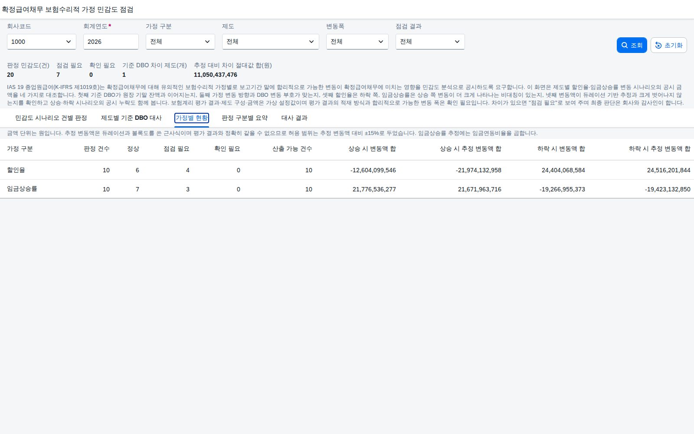
Task: Click the 확인 필요 column header in table
Action: click(x=227, y=149)
